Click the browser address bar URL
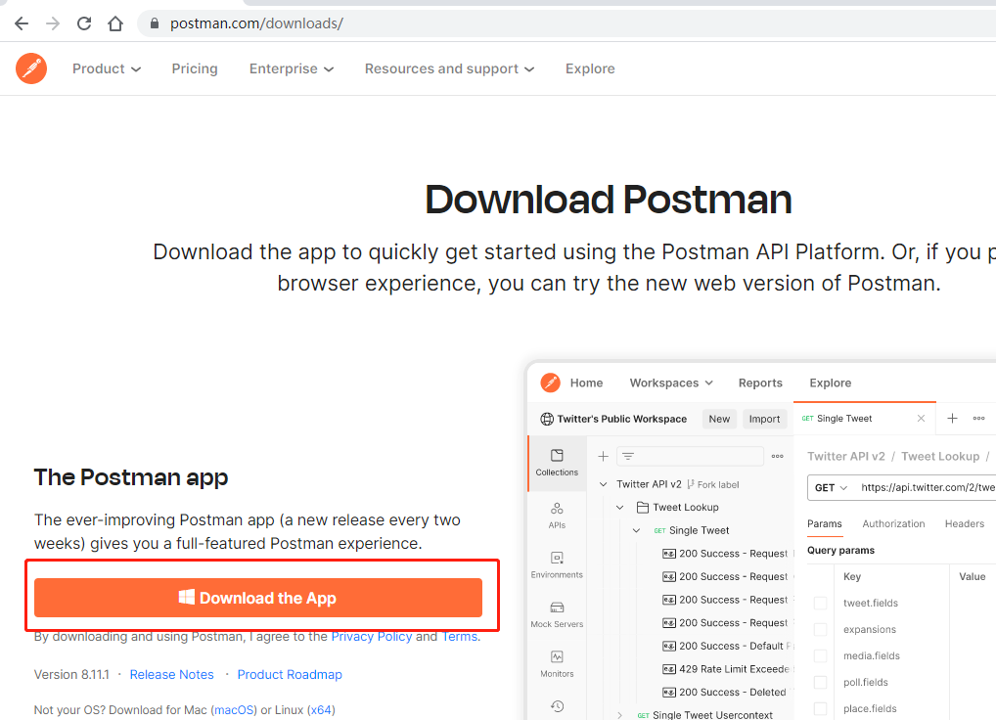The height and width of the screenshot is (720, 996). click(256, 23)
